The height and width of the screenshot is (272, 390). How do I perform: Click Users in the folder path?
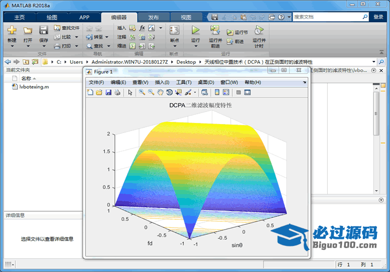[76, 62]
